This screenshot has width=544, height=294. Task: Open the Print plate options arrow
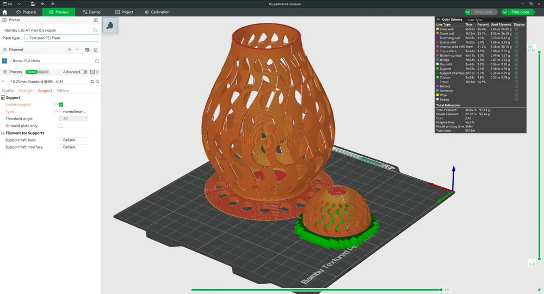pyautogui.click(x=504, y=12)
